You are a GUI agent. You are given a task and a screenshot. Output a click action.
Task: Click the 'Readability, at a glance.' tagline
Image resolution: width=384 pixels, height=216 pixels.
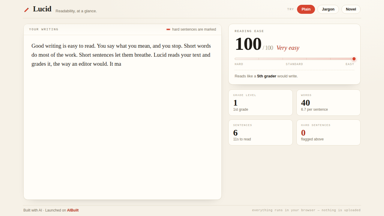(x=76, y=11)
